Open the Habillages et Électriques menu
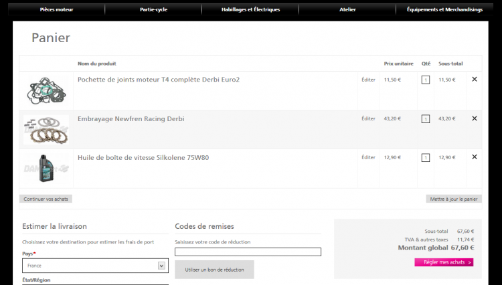 251,9
